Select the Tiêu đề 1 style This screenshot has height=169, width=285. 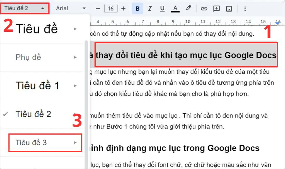click(x=42, y=86)
